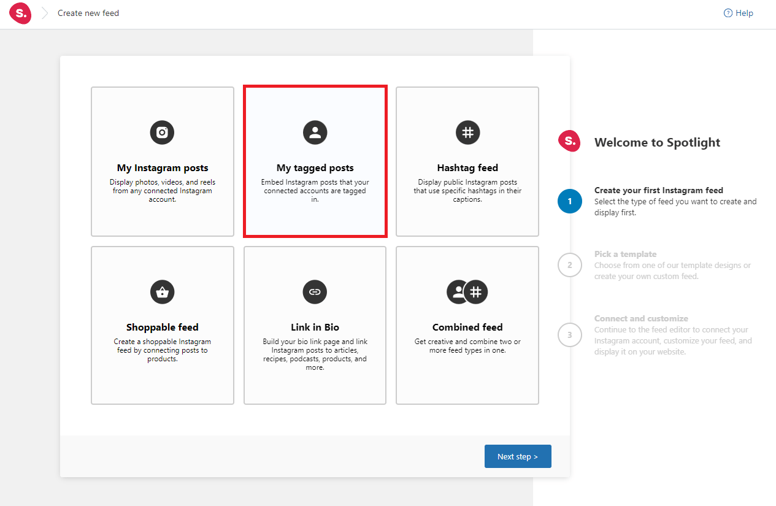The width and height of the screenshot is (776, 506).
Task: Choose the My tagged posts title
Action: click(x=315, y=168)
